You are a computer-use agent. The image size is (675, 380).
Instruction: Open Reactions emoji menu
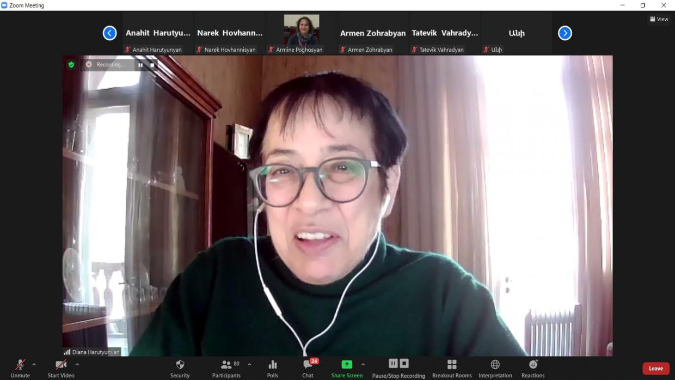pos(533,368)
